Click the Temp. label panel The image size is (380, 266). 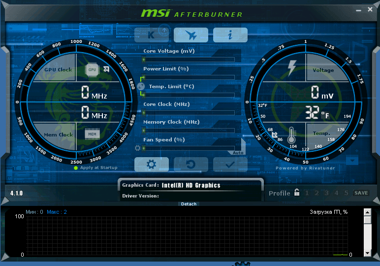click(322, 134)
